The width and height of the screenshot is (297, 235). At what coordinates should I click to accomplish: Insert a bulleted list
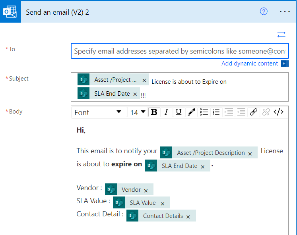coord(204,112)
